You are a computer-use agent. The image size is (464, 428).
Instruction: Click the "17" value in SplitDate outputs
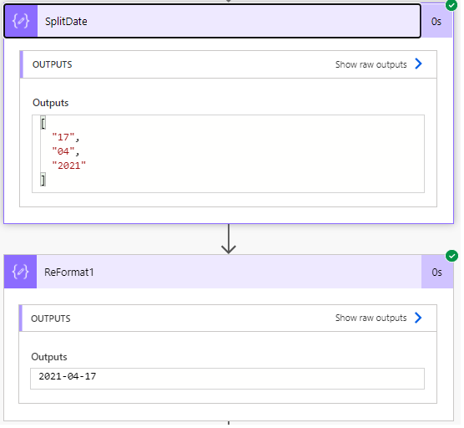(x=63, y=138)
